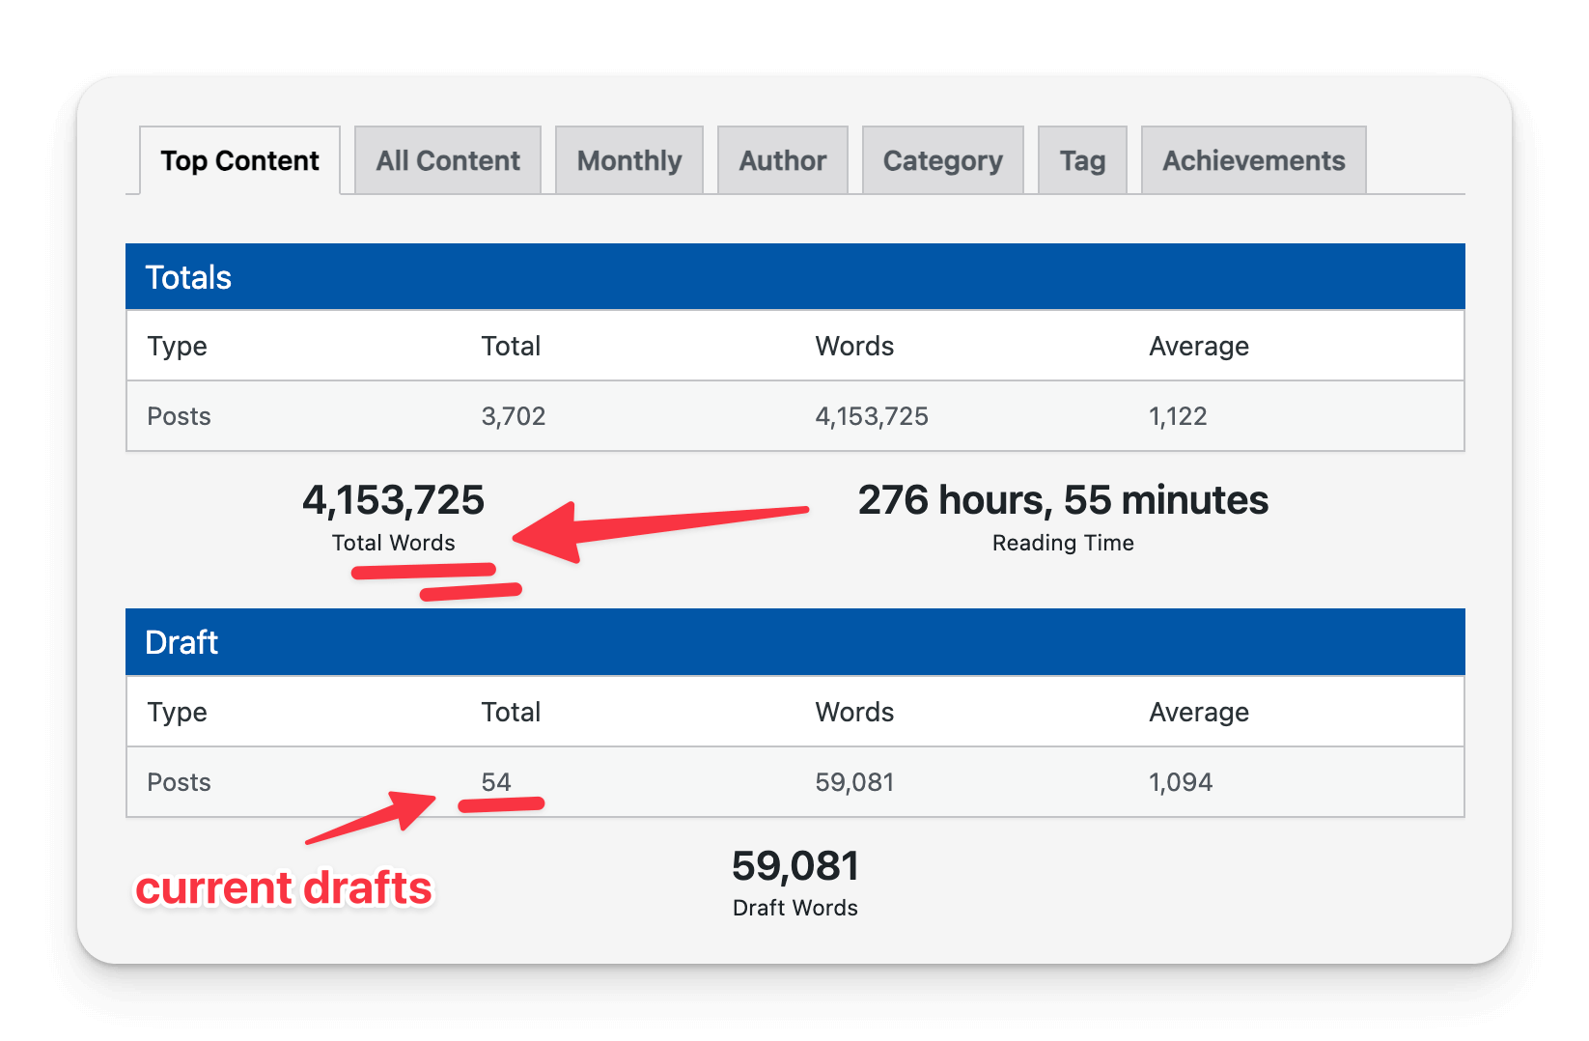Image resolution: width=1589 pixels, height=1041 pixels.
Task: Open the Tag tab
Action: (1082, 160)
